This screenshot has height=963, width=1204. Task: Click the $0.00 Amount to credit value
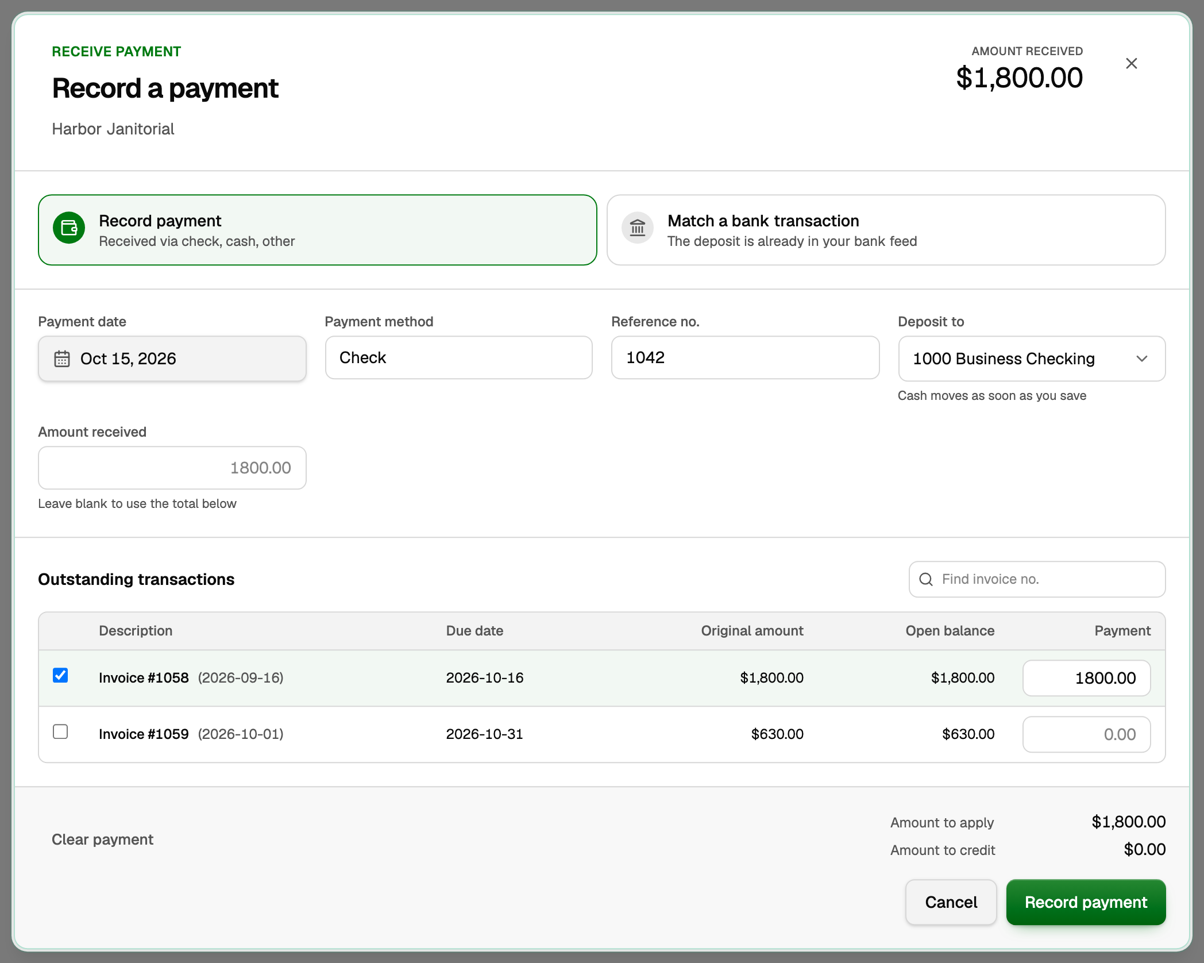tap(1145, 849)
